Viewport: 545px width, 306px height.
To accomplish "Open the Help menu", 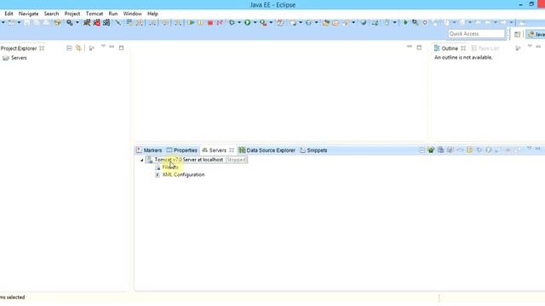I will [x=152, y=14].
